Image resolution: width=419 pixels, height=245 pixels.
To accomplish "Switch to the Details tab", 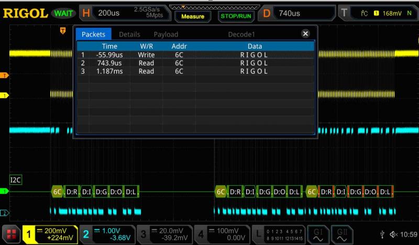I will [129, 34].
